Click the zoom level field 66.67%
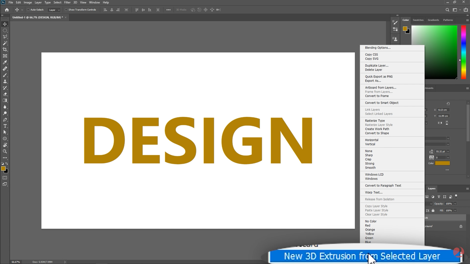This screenshot has width=470, height=264. coord(15,262)
